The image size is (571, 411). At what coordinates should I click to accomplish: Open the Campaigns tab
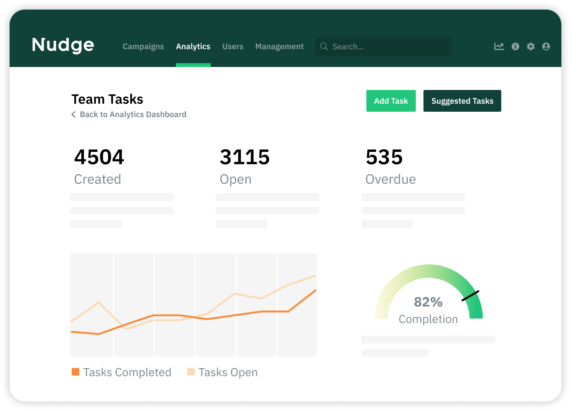pyautogui.click(x=143, y=47)
